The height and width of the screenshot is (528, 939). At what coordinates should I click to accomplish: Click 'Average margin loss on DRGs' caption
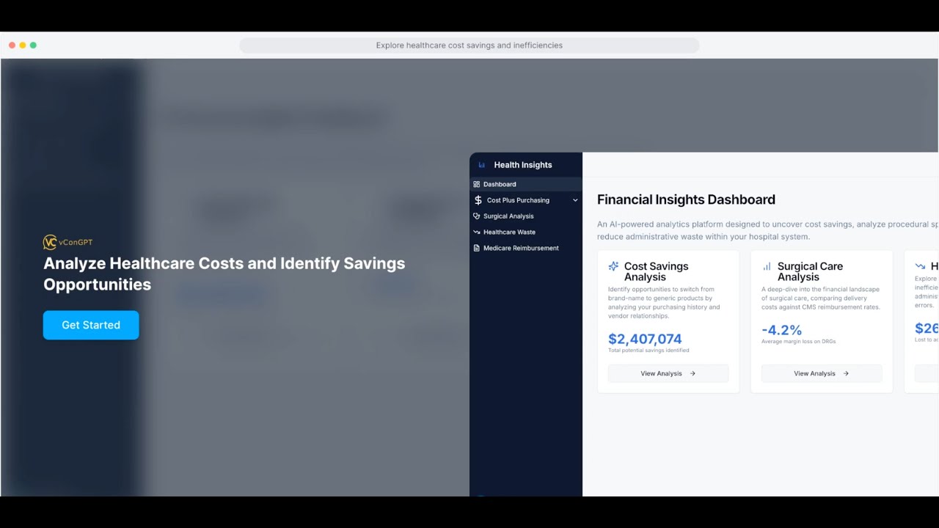[x=798, y=342]
